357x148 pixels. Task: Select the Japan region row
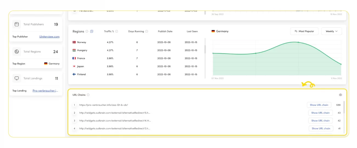coord(136,66)
